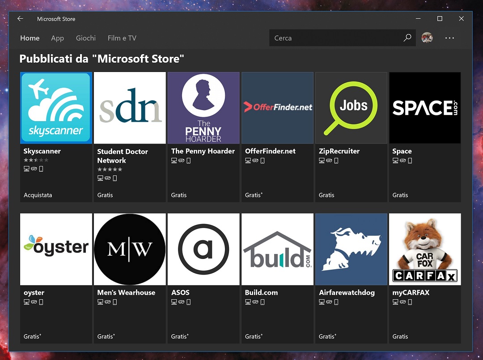Click Student Doctor Network's star rating
483x360 pixels.
[x=110, y=169]
